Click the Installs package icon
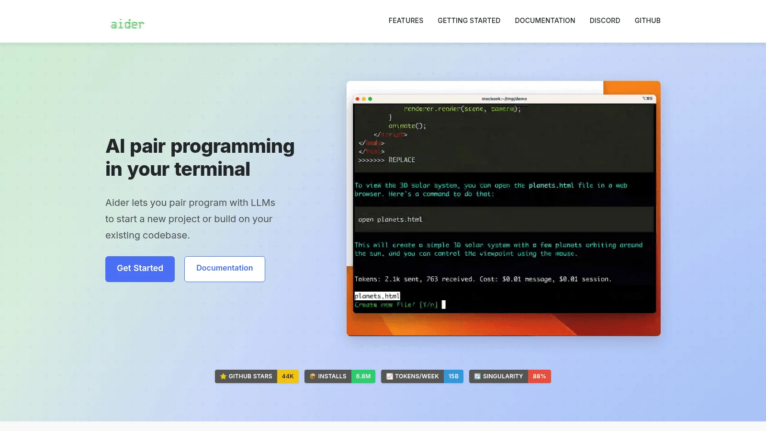Screen dimensions: 766x431 tap(313, 376)
